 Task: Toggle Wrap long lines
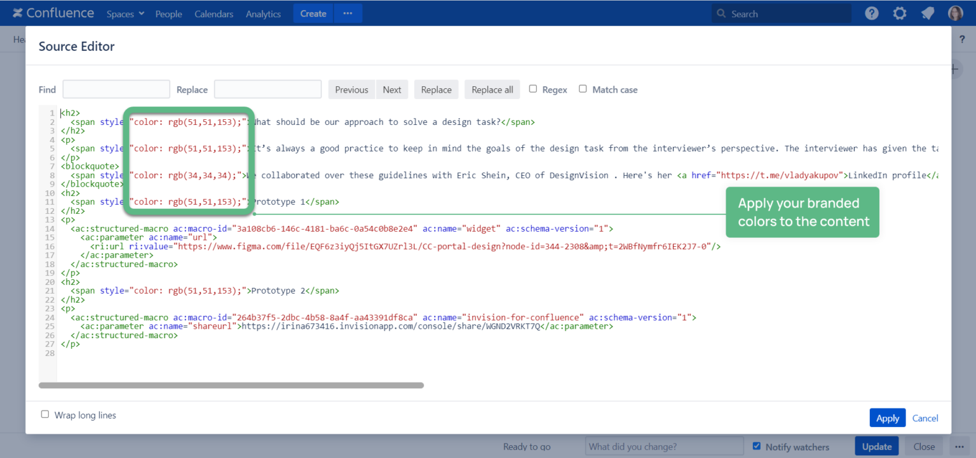(44, 414)
